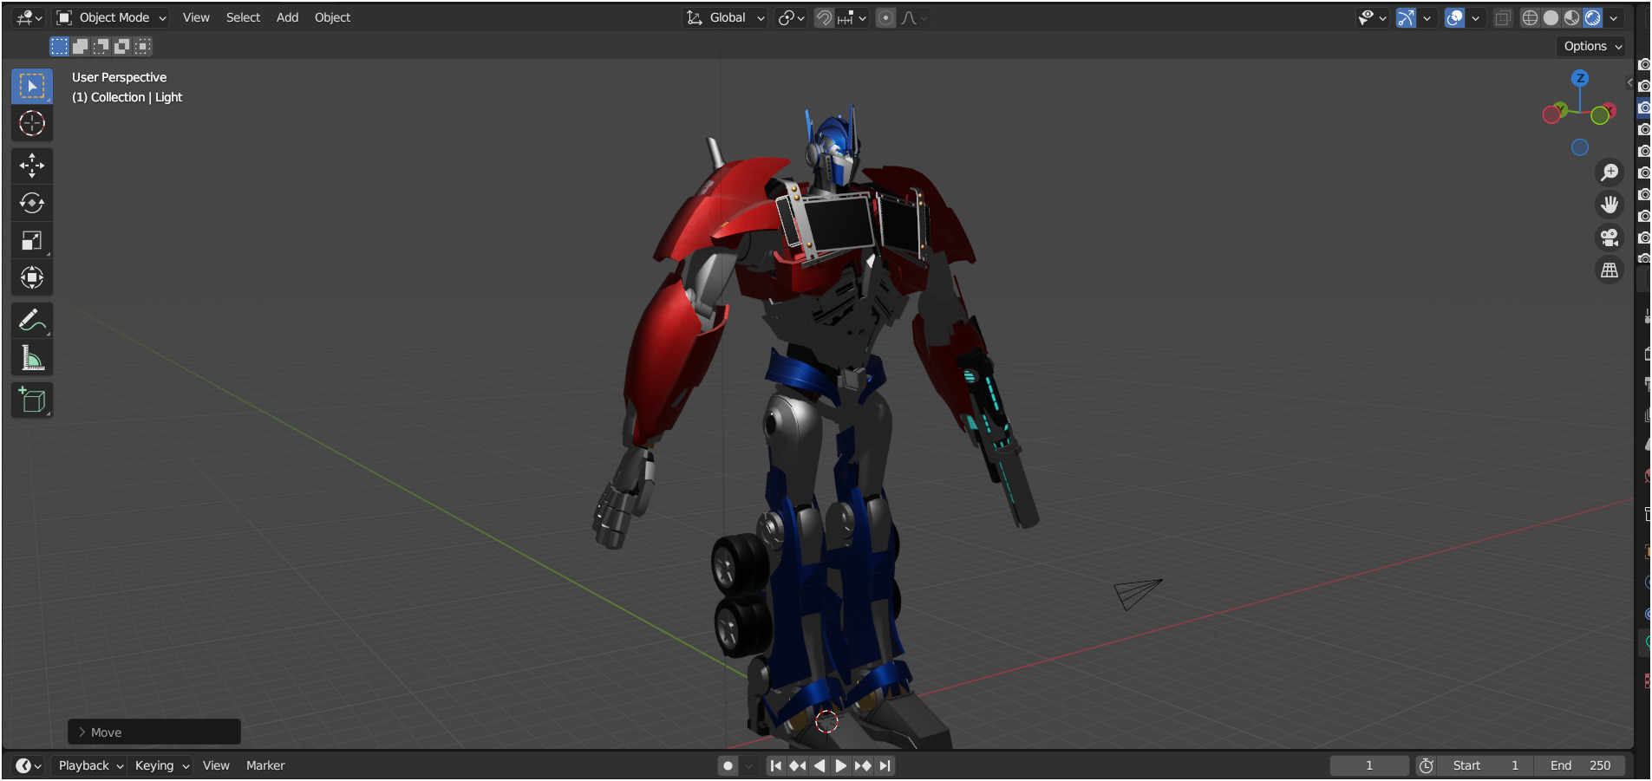Open object visibility/selectability dropdown

point(1372,17)
